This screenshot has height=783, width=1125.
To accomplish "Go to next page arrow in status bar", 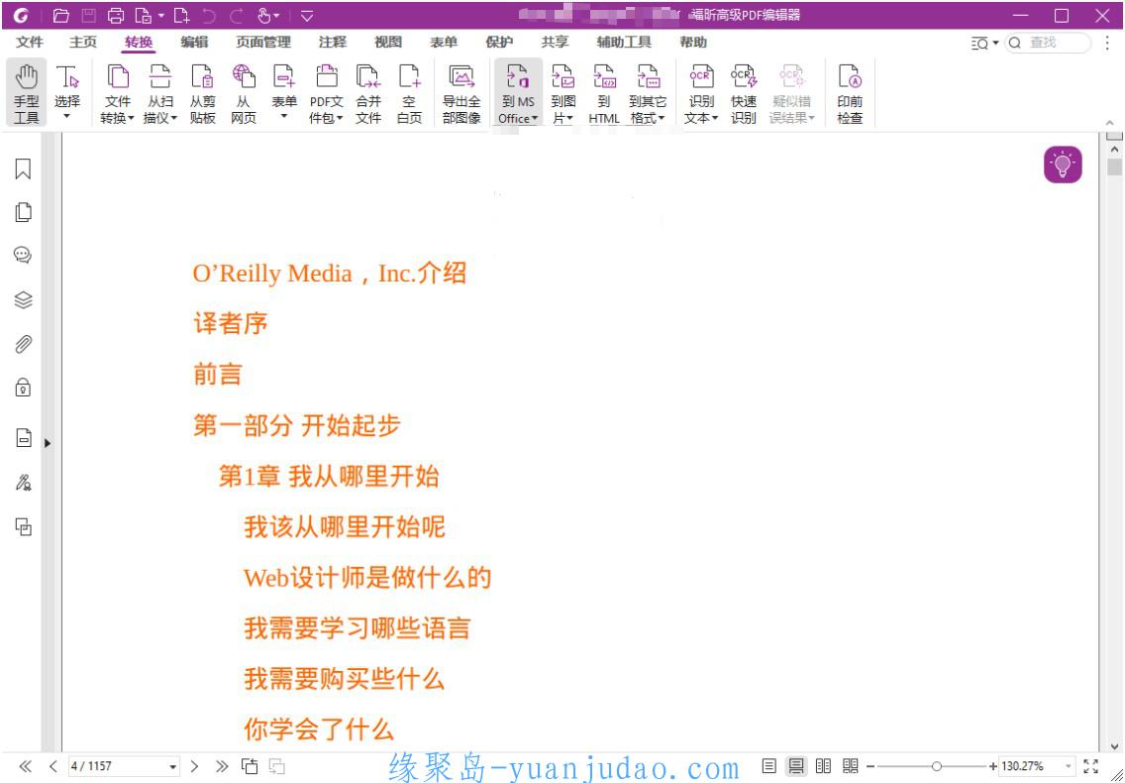I will pos(194,766).
